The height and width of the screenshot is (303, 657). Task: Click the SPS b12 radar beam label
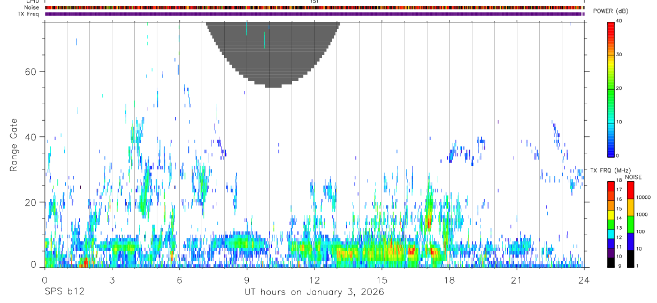(x=64, y=292)
